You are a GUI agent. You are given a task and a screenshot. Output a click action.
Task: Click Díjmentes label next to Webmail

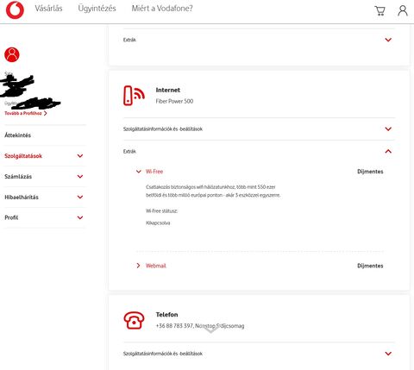tap(370, 266)
